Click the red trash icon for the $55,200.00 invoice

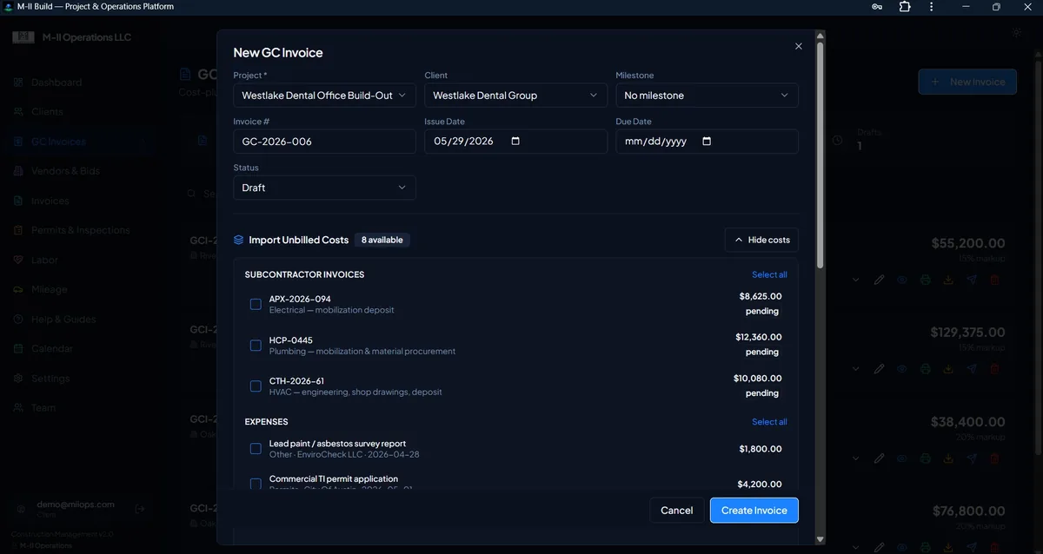coord(995,280)
